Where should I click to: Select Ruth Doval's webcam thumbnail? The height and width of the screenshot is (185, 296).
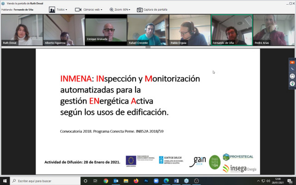pos(22,30)
